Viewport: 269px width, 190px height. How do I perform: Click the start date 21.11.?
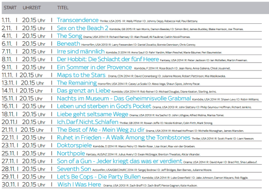coord(8,130)
